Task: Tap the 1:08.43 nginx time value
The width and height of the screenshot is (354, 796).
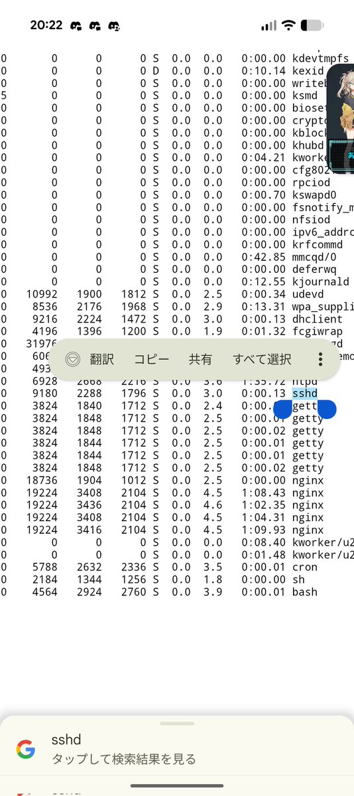Action: (263, 493)
